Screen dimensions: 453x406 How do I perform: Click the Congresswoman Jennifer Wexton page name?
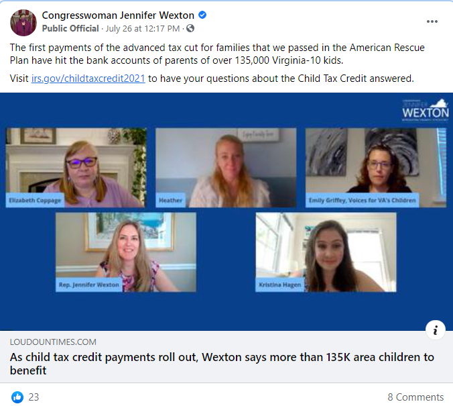[x=118, y=15]
